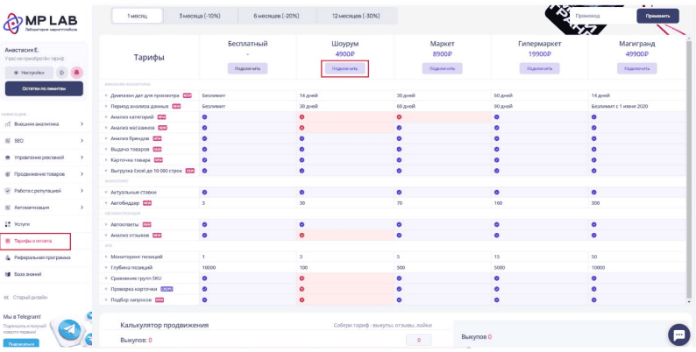Click the Услуги sidebar icon
696x352 pixels.
8,224
